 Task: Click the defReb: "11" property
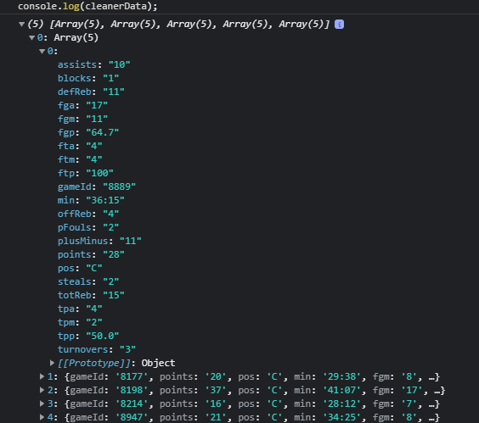point(91,92)
